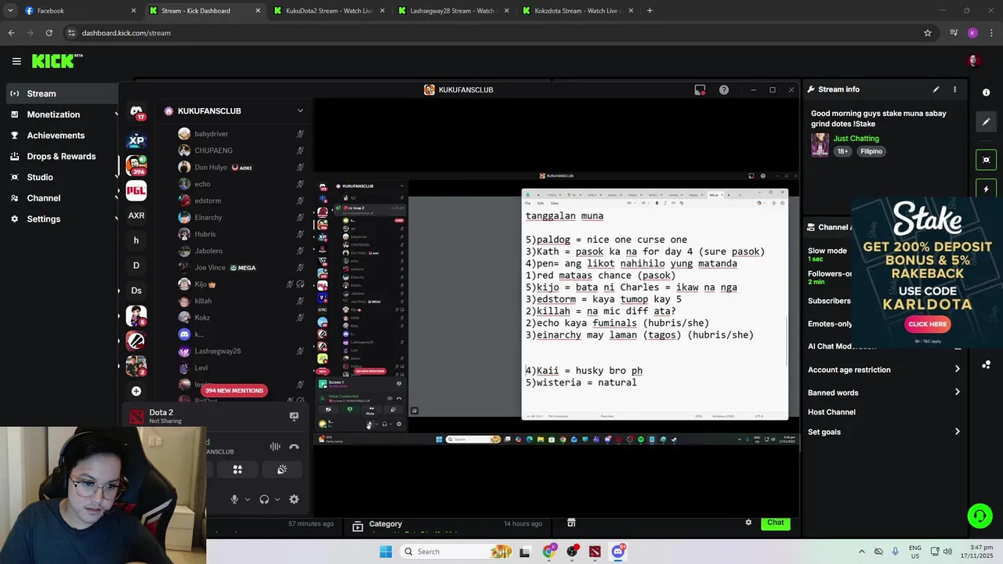Open the AXR server in Discord

point(136,215)
